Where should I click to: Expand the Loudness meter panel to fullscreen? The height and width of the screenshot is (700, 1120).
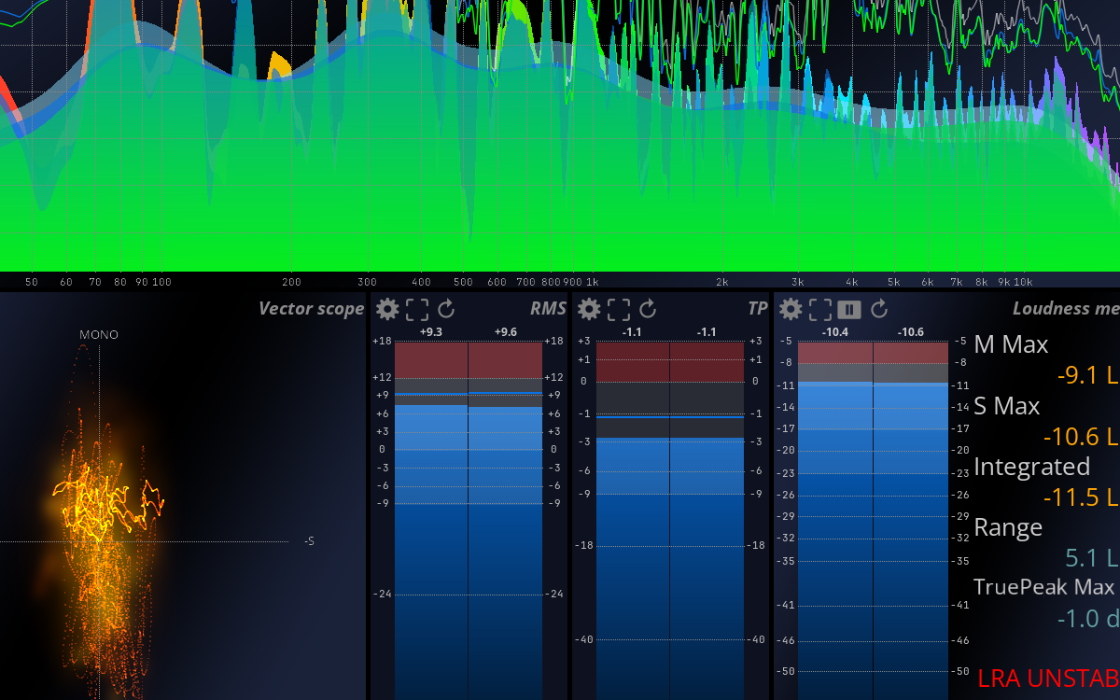820,309
